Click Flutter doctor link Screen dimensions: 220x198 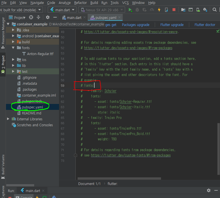(205, 25)
